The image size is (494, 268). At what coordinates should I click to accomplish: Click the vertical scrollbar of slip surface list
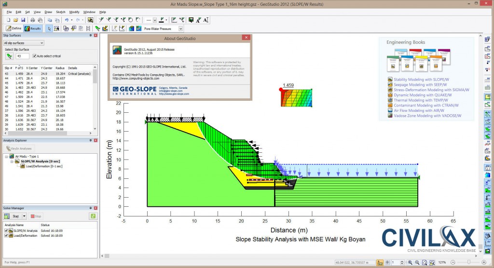95,98
